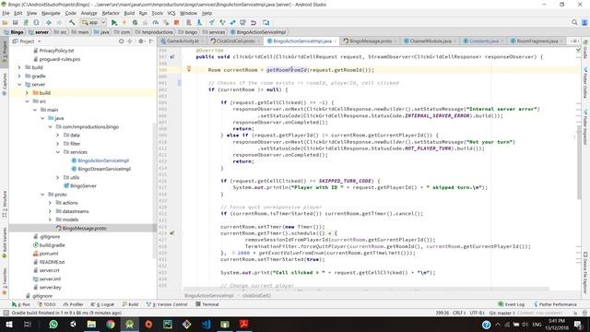The image size is (590, 332).
Task: Toggle the Logcat tool window button
Action: point(102,304)
